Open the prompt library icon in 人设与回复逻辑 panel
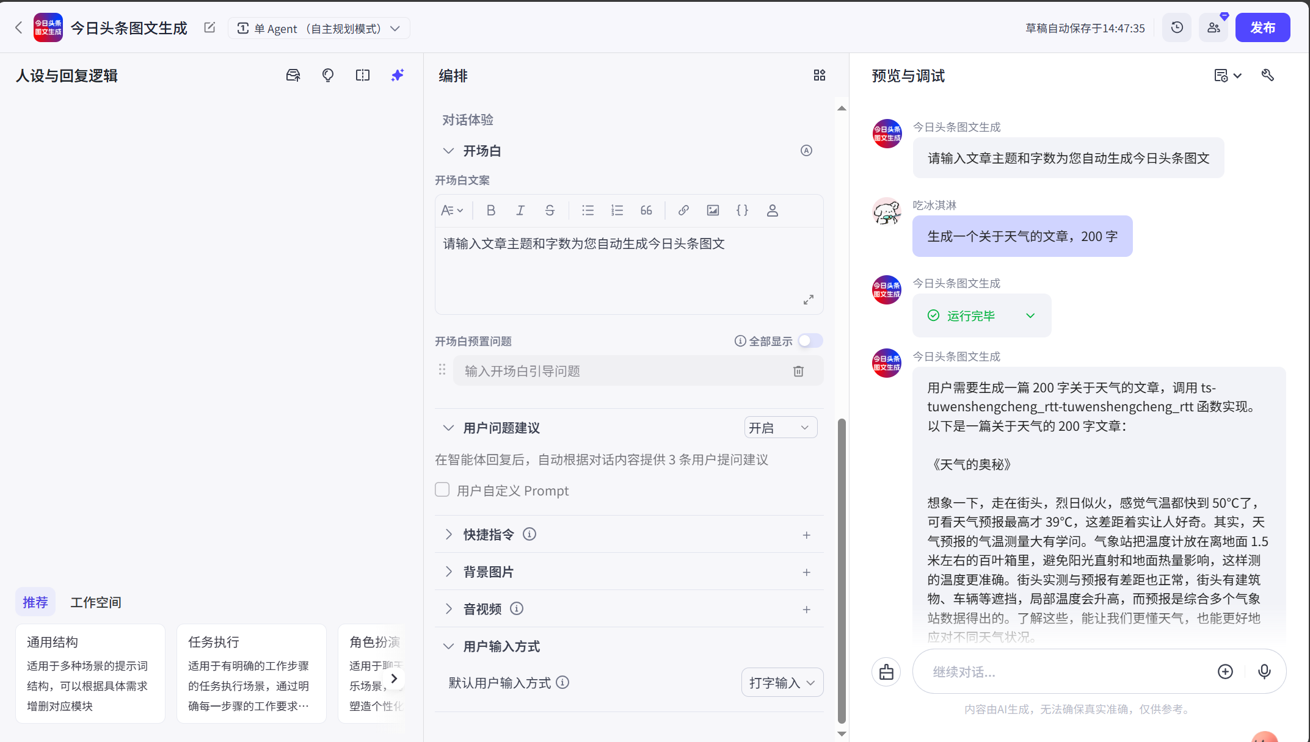The height and width of the screenshot is (742, 1310). click(x=293, y=75)
